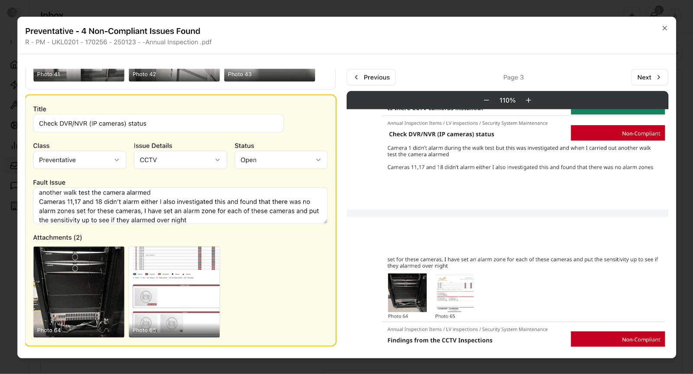The width and height of the screenshot is (693, 374).
Task: Click the lightning bolt icon in background sidebar
Action: (x=14, y=85)
